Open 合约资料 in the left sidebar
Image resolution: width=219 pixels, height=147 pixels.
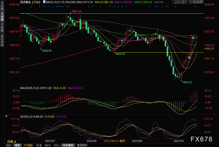click(2, 40)
